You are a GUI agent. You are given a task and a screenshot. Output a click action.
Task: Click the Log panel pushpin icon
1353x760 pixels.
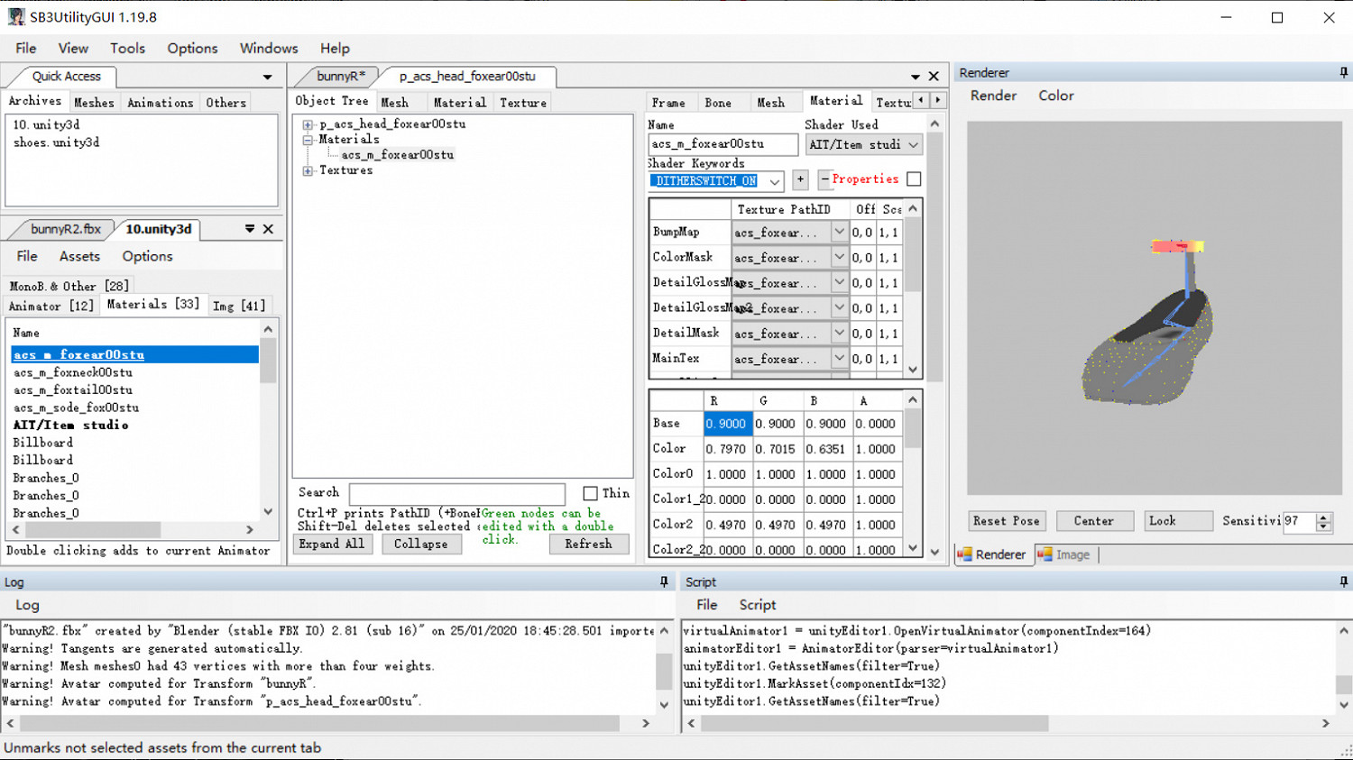coord(664,582)
